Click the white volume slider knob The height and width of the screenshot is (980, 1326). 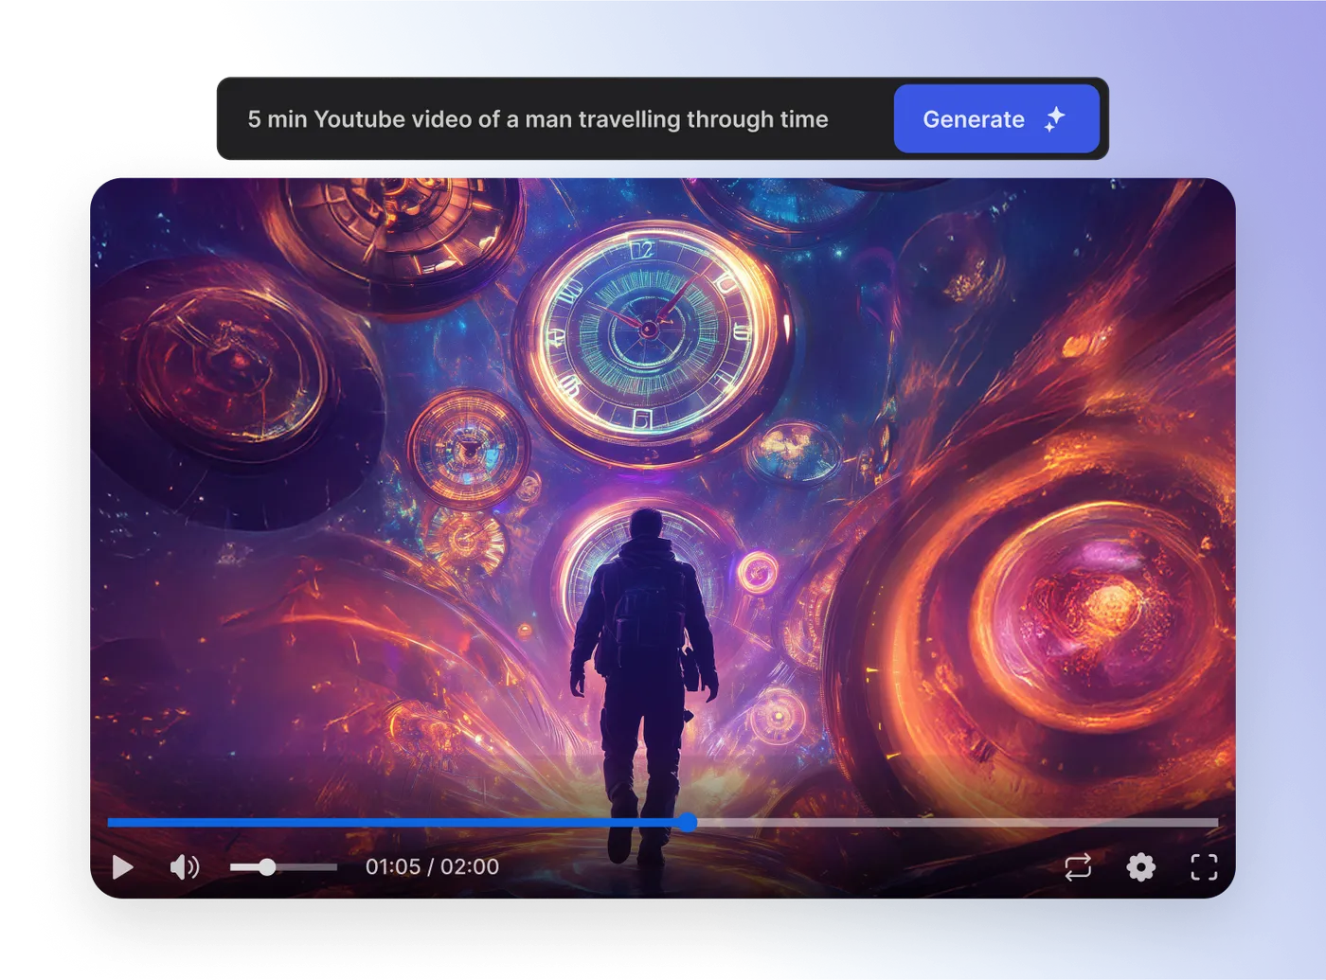coord(267,866)
